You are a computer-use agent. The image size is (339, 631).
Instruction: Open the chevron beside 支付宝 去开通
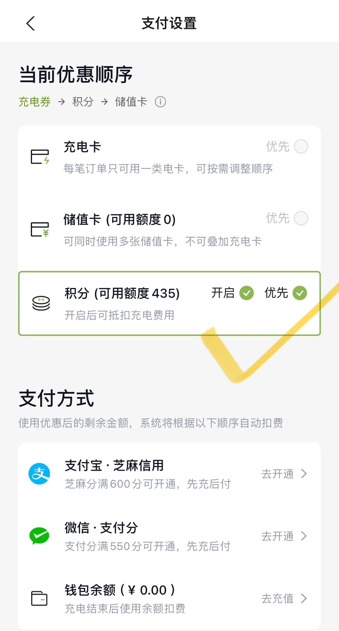point(304,474)
